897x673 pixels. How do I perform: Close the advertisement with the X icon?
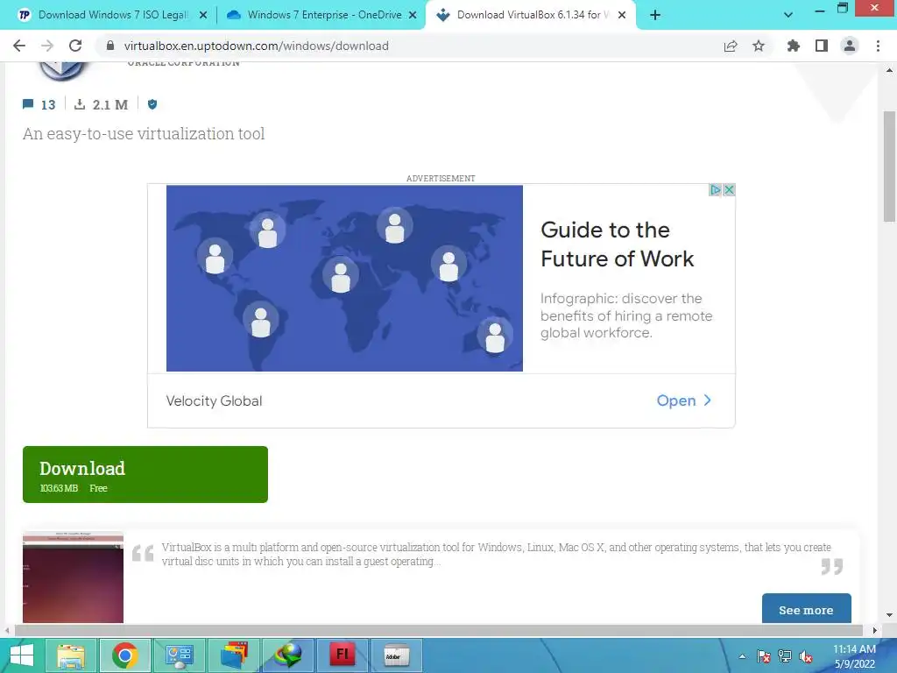pyautogui.click(x=729, y=189)
